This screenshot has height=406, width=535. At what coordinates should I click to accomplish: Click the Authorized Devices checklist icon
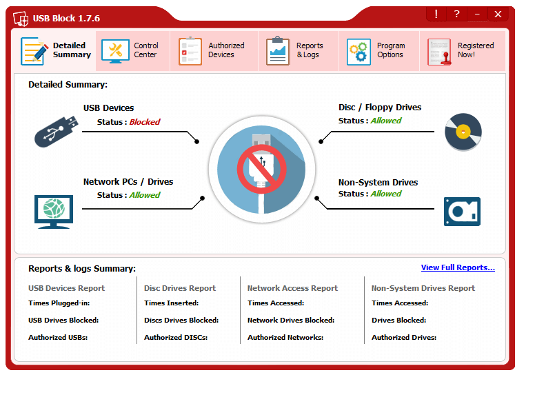[x=190, y=51]
